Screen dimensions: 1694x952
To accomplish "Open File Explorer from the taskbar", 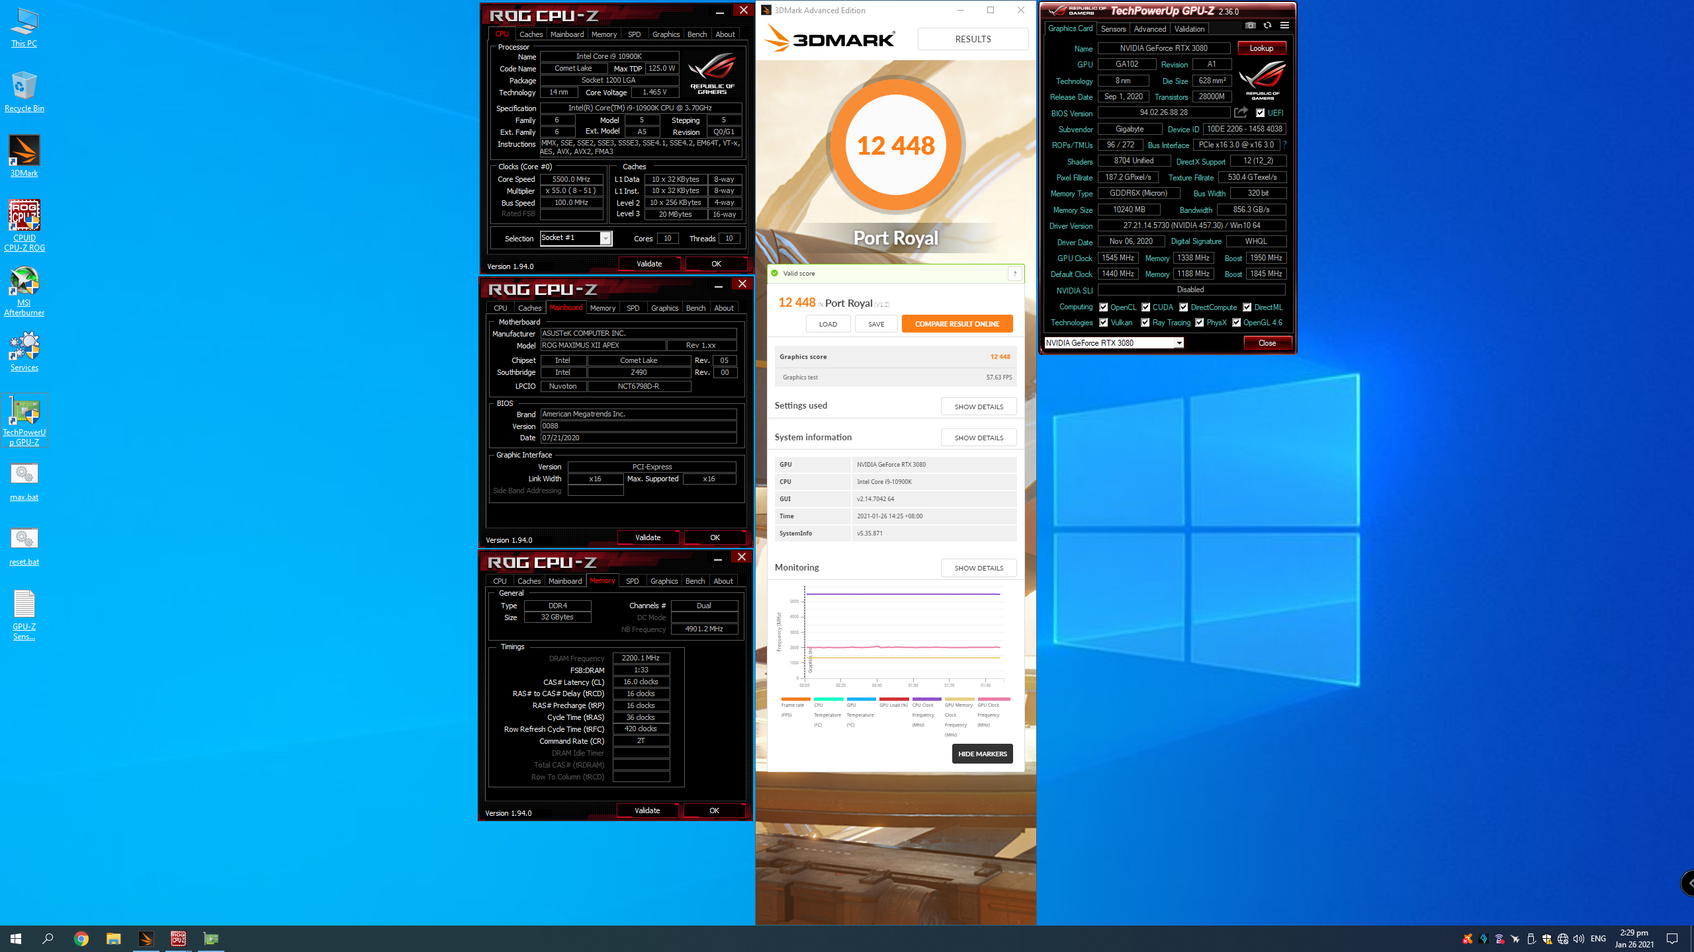I will [113, 939].
